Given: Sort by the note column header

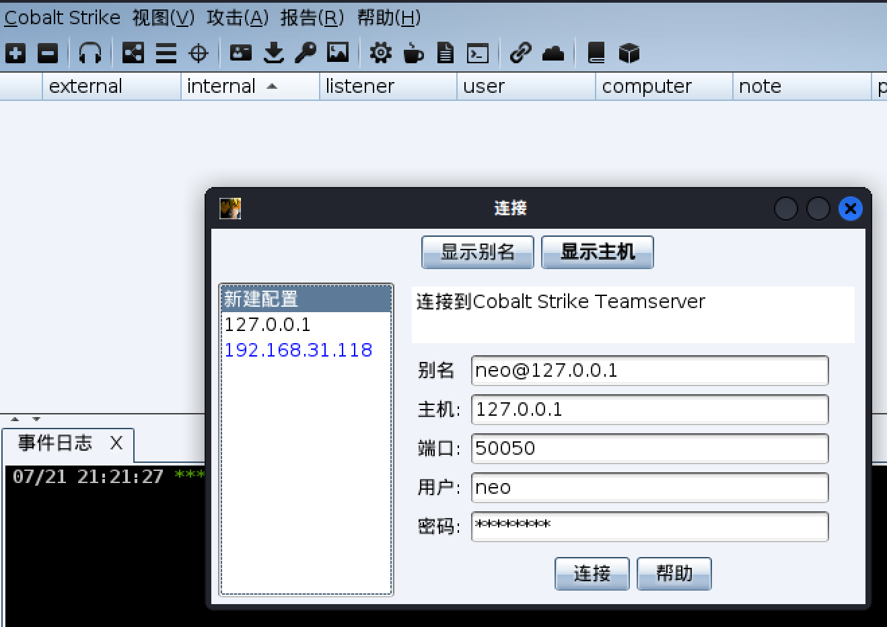Looking at the screenshot, I should (x=802, y=87).
